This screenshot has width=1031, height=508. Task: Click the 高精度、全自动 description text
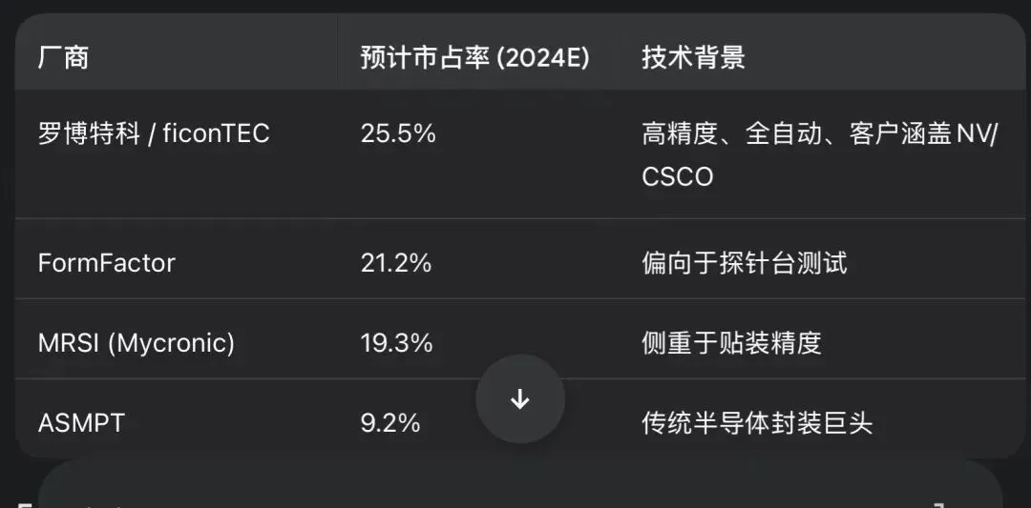coord(732,133)
